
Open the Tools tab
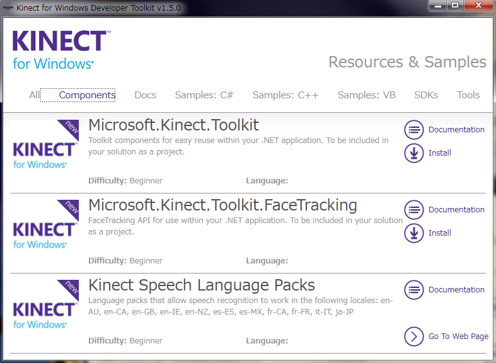click(468, 95)
